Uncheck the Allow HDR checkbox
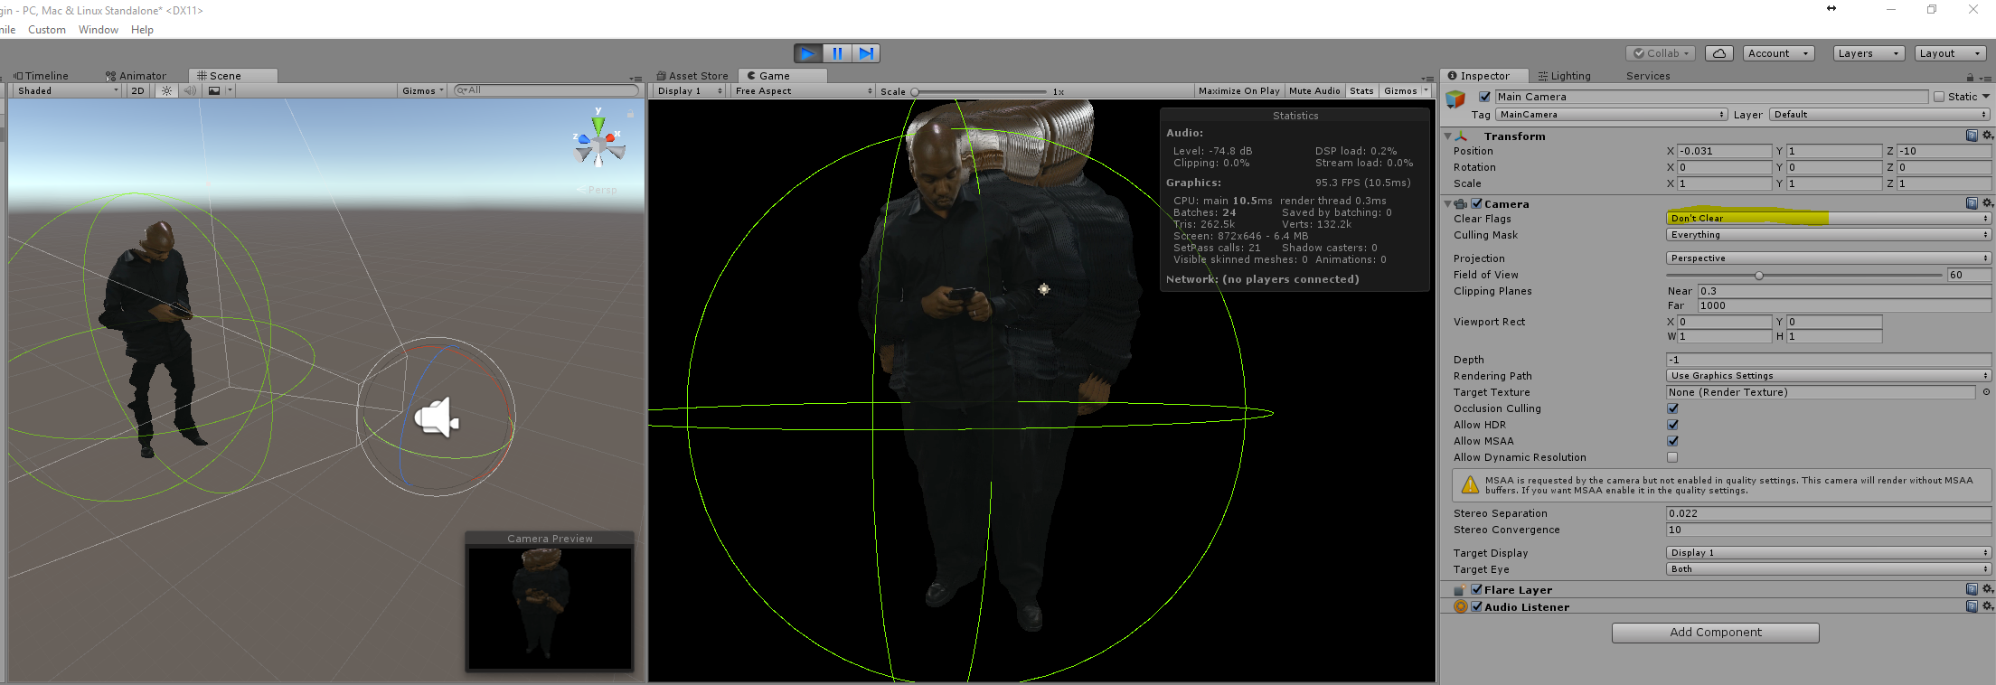The image size is (1996, 685). click(1672, 425)
